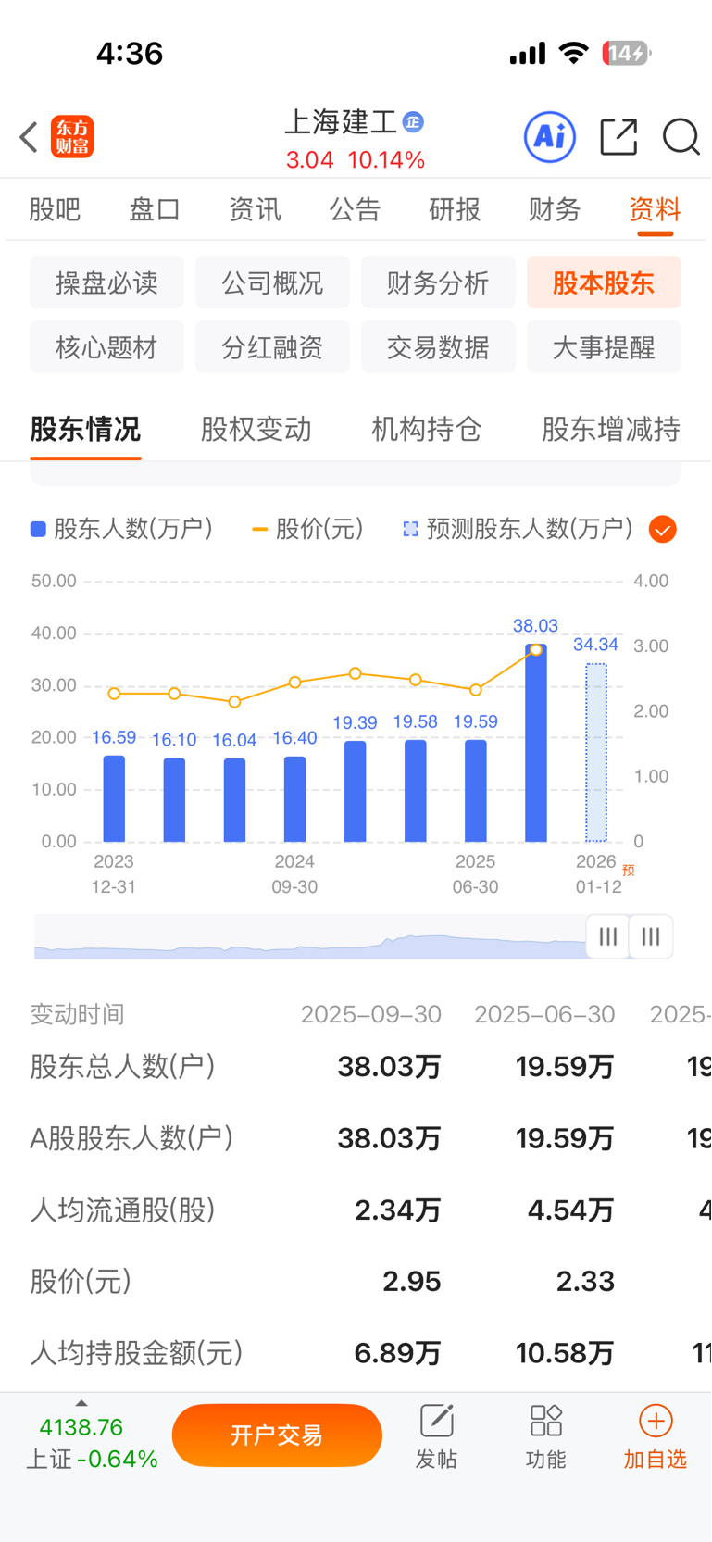Switch to 盘口 tab
Viewport: 712px width, 1542px height.
(x=155, y=209)
